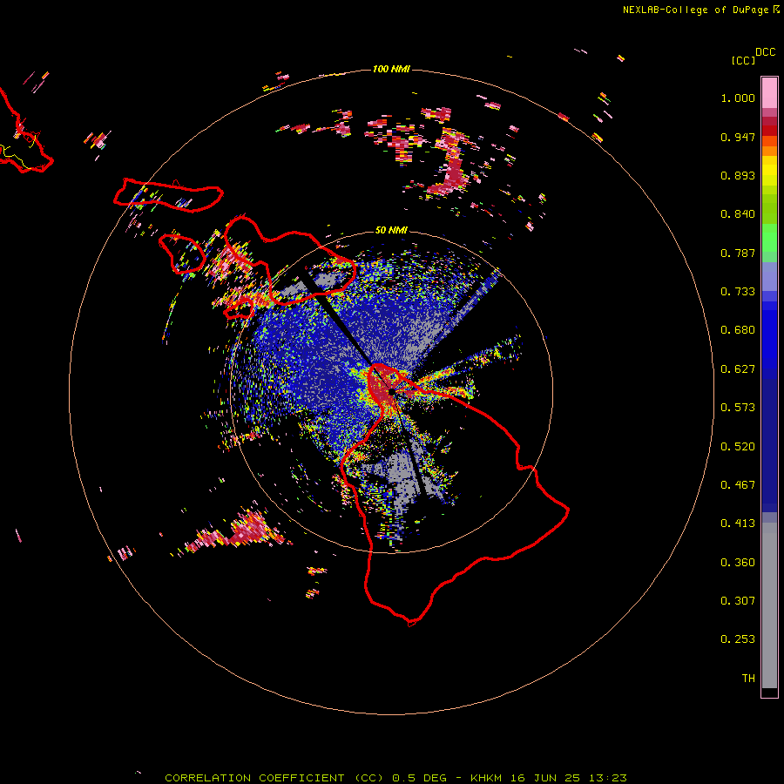The height and width of the screenshot is (784, 784).
Task: Click the 0.573 legend value
Action: coord(738,408)
